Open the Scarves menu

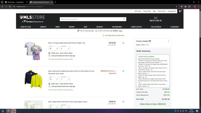[x=100, y=27]
